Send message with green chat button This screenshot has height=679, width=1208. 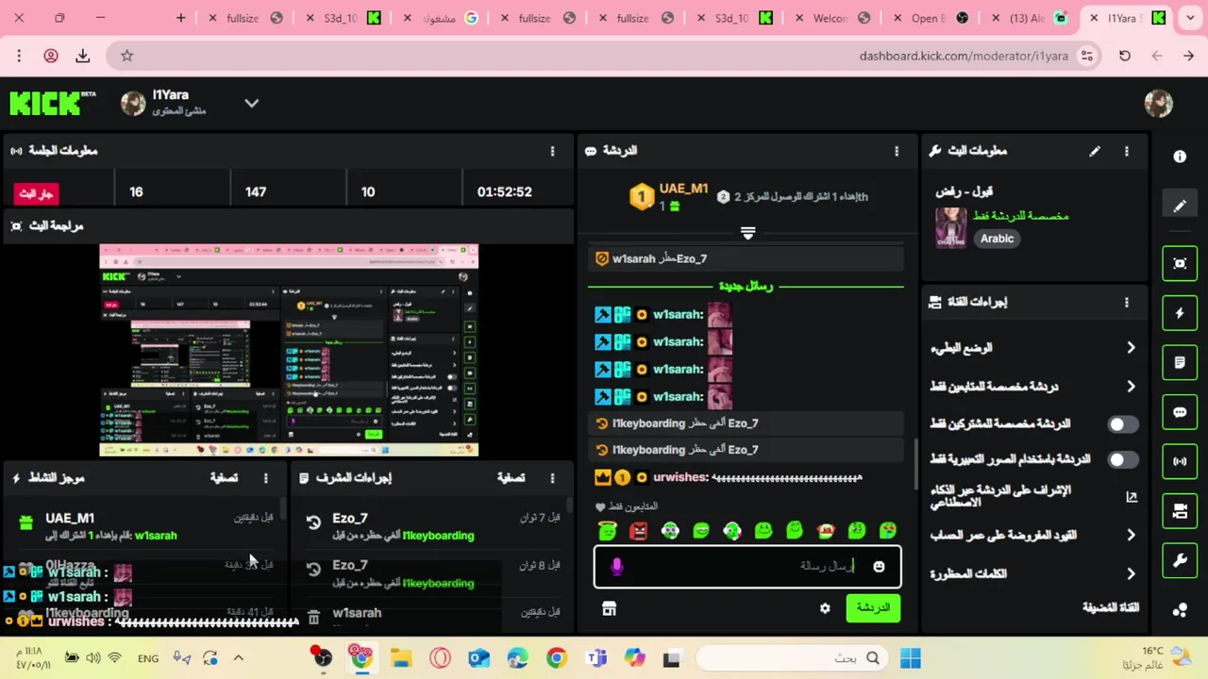tap(873, 608)
